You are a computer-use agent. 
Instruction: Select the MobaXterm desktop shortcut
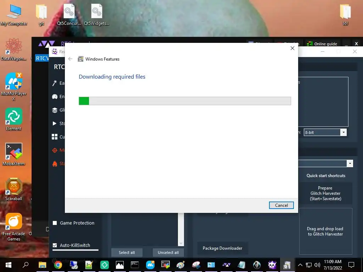click(x=14, y=154)
